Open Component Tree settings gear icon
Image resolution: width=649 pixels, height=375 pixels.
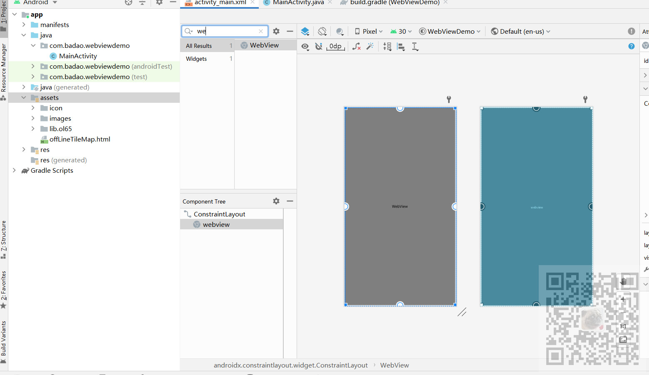(276, 201)
